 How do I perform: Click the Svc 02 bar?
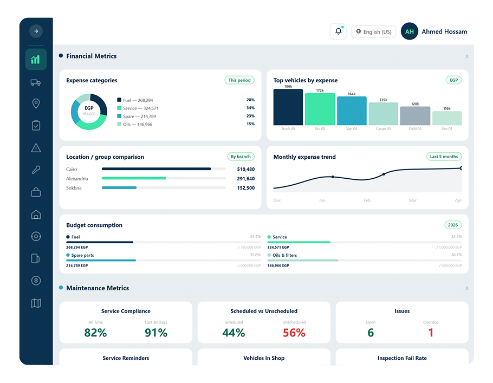click(320, 109)
